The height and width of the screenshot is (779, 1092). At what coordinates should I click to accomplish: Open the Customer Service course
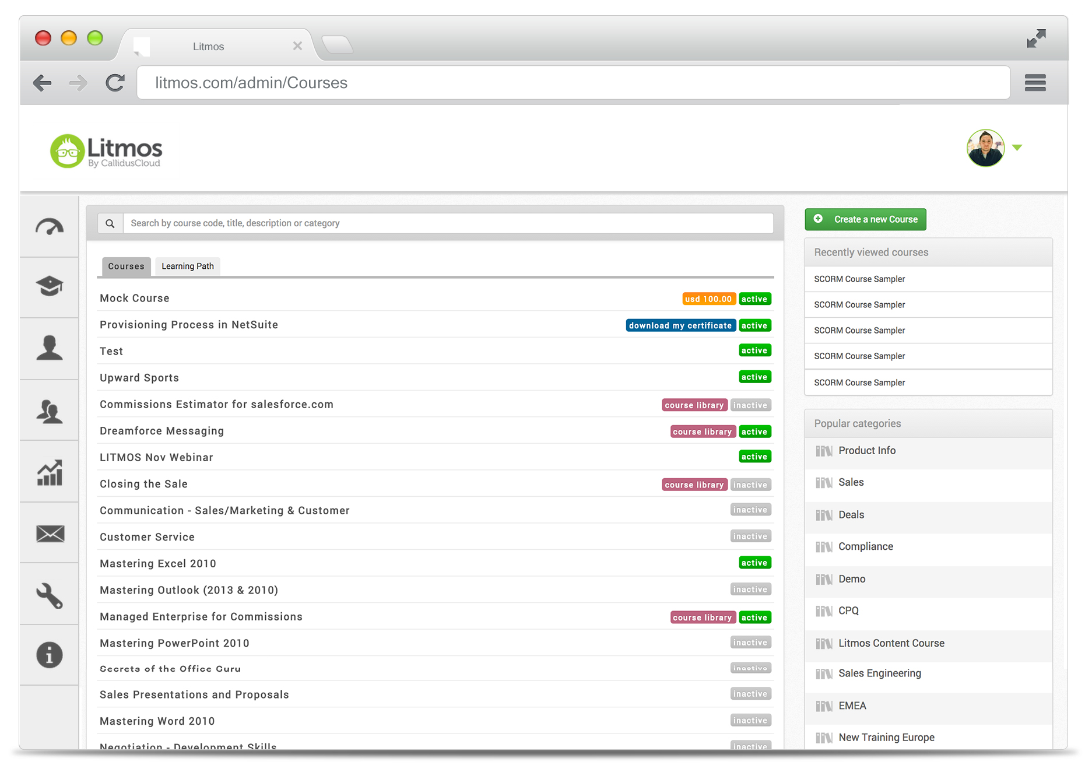(x=147, y=537)
